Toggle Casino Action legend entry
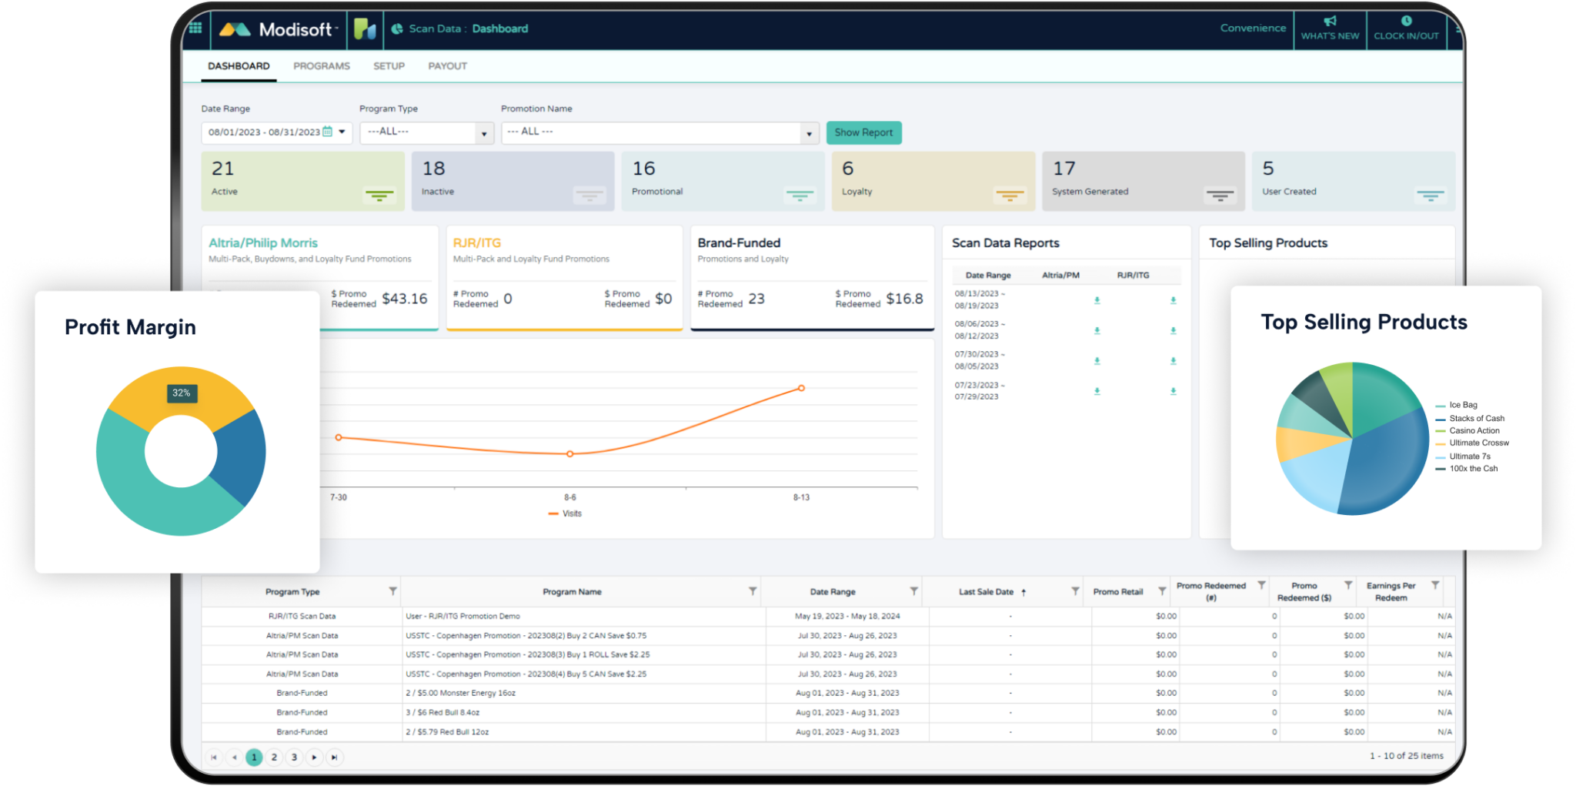This screenshot has width=1576, height=786. pyautogui.click(x=1474, y=431)
